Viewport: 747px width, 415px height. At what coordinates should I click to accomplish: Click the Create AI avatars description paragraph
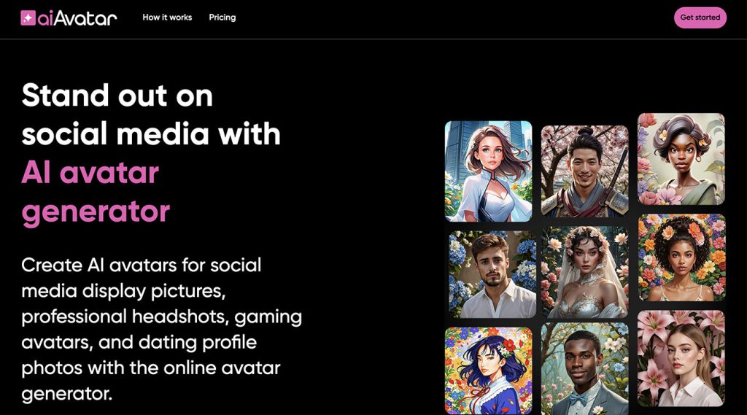(x=161, y=330)
